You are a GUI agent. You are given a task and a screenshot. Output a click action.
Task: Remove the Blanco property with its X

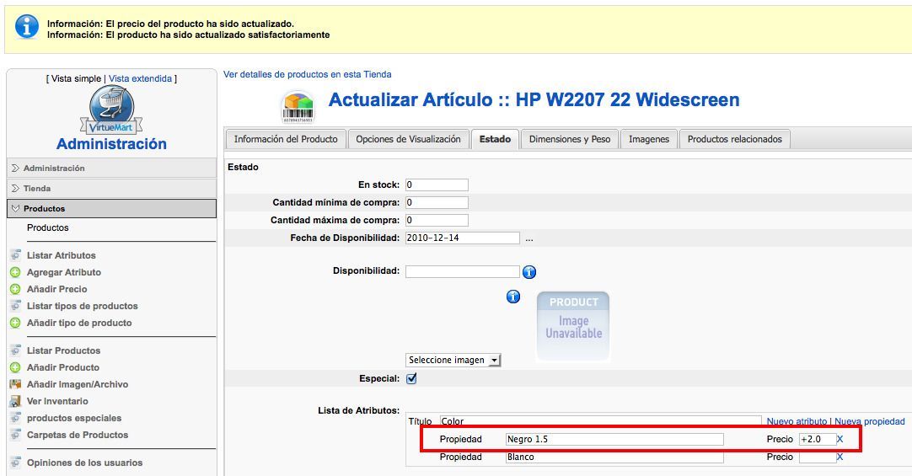click(x=840, y=457)
